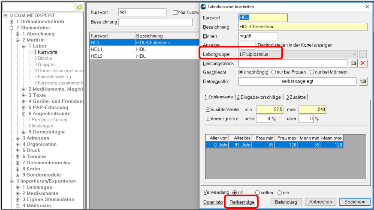Select the HDL-Cholesterin row in the list
The height and width of the screenshot is (210, 374).
pyautogui.click(x=144, y=43)
